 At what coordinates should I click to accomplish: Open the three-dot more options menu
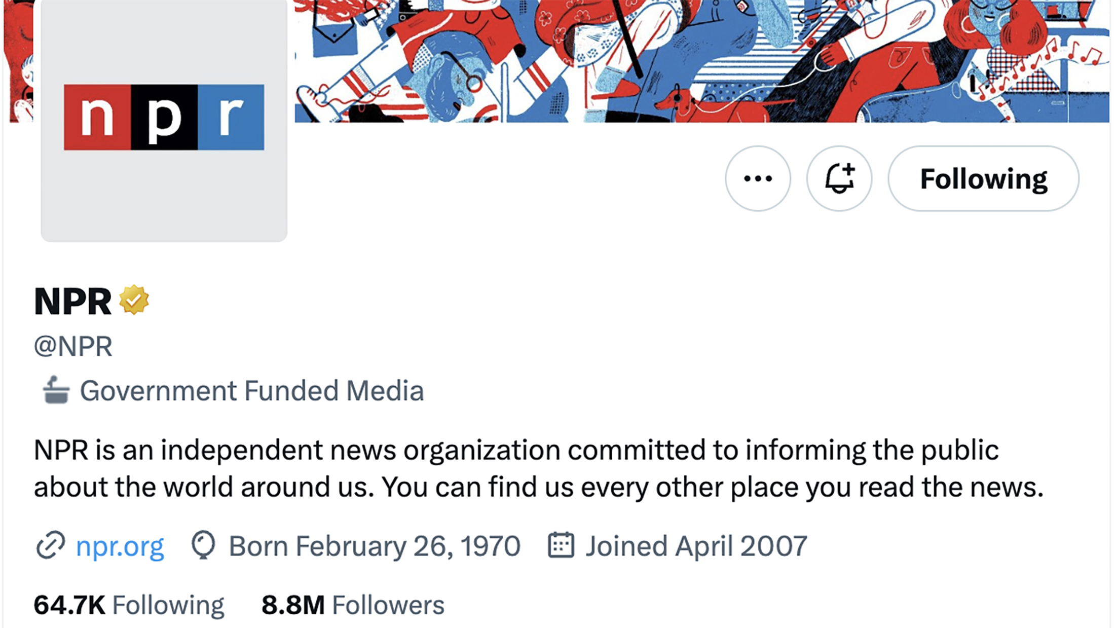click(x=758, y=178)
